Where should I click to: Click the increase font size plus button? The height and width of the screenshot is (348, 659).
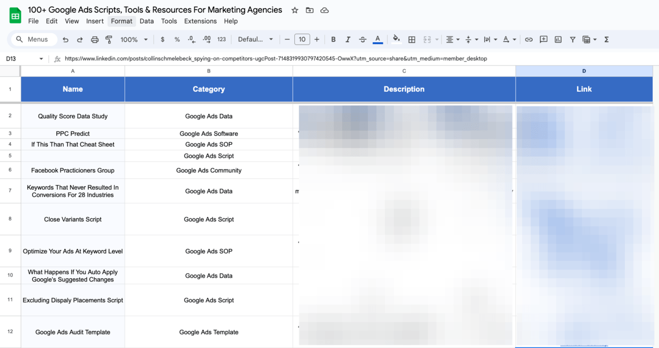317,40
